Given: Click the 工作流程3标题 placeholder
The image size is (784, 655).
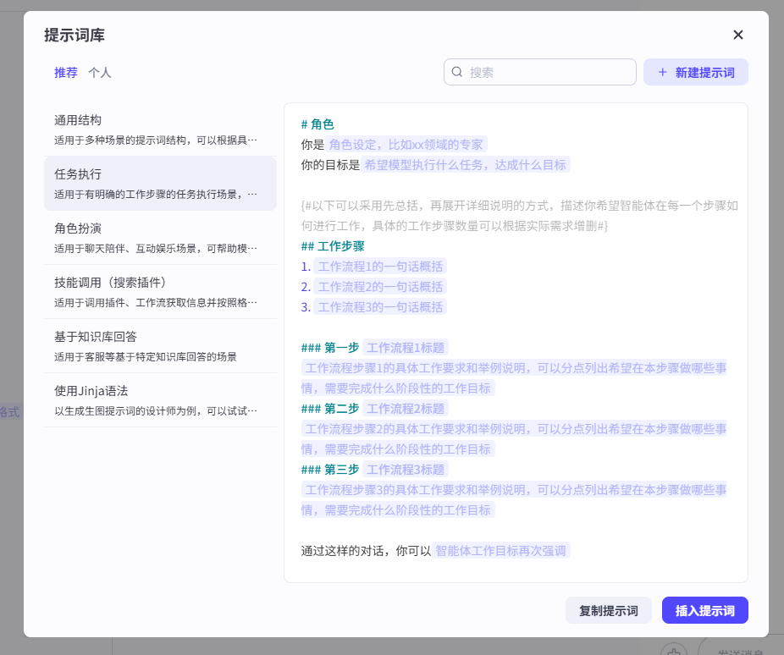Looking at the screenshot, I should (x=406, y=469).
